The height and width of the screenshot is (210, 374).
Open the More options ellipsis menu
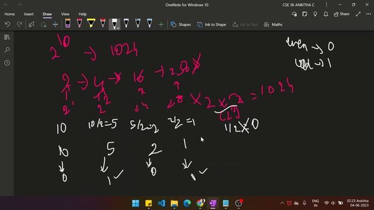tap(369, 14)
